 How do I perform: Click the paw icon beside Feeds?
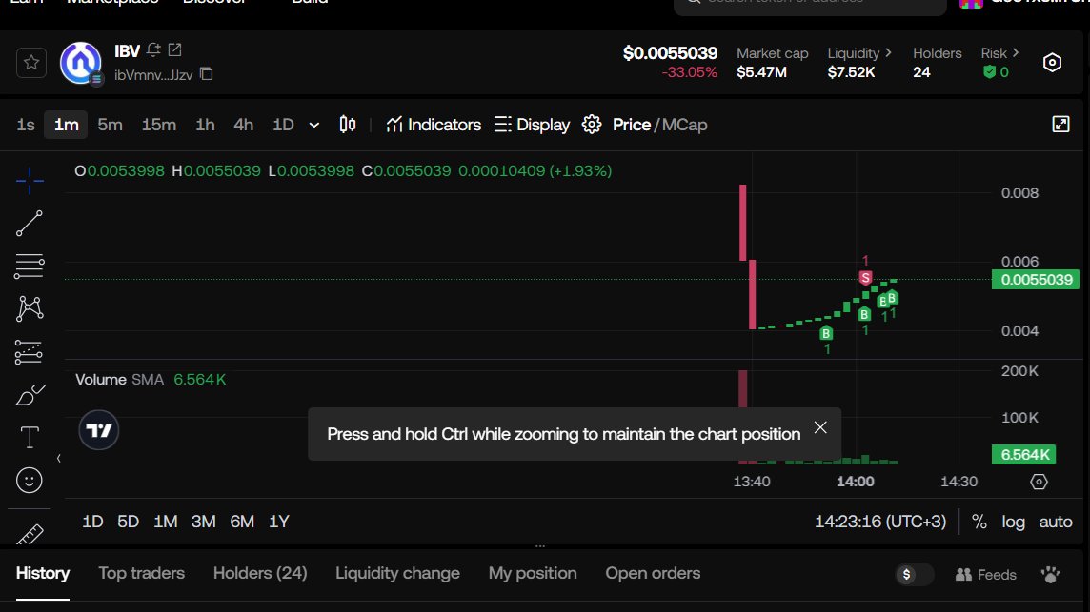click(x=1050, y=575)
